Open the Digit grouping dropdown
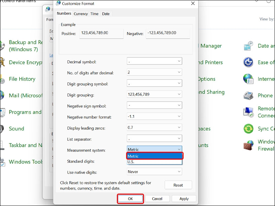This screenshot has height=206, width=275. pyautogui.click(x=154, y=94)
